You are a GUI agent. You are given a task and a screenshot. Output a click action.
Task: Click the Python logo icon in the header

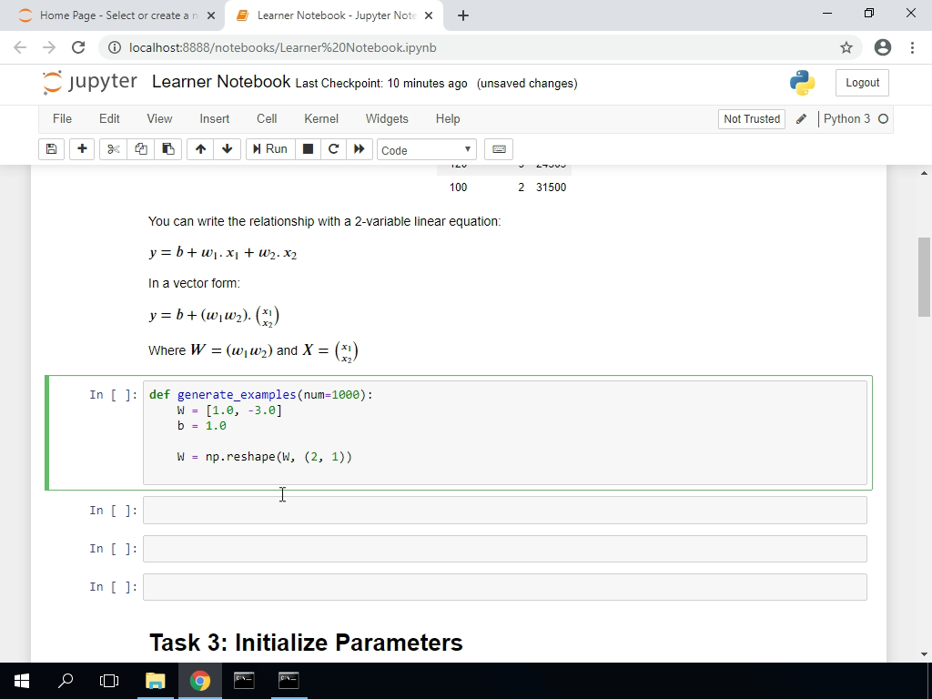(x=803, y=83)
